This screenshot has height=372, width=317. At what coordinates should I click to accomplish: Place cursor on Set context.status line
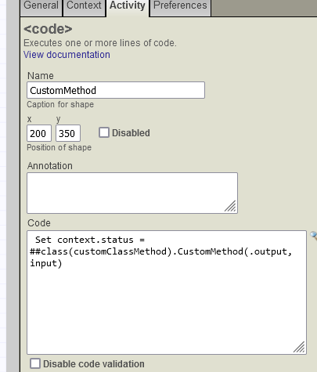click(x=90, y=240)
